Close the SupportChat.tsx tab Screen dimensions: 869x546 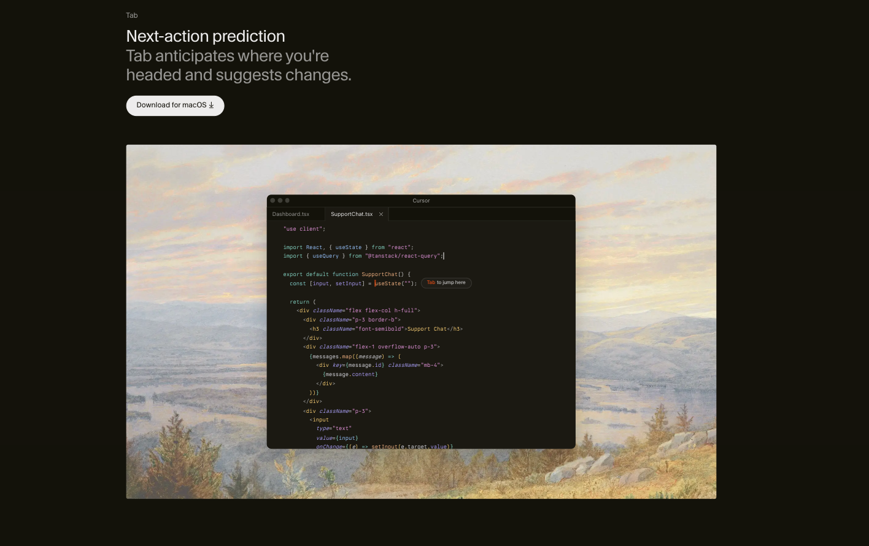click(381, 214)
